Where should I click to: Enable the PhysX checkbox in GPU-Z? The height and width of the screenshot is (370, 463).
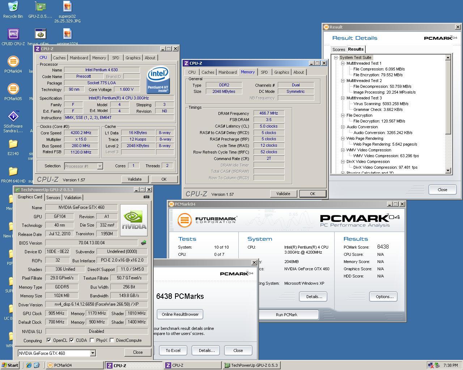tap(92, 340)
